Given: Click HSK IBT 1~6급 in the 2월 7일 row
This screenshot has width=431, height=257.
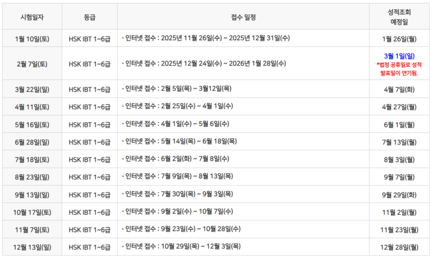Looking at the screenshot, I should (89, 63).
